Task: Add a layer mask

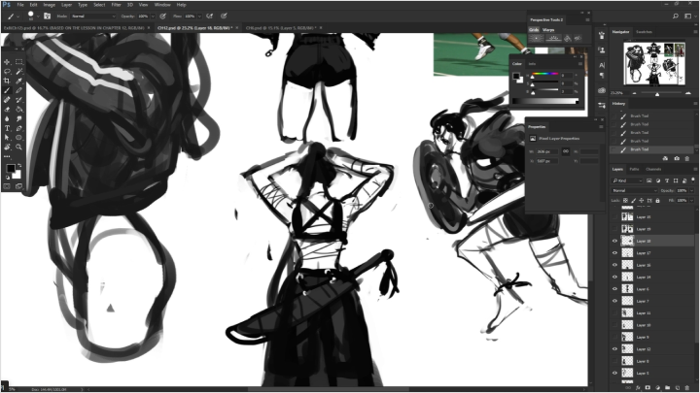Action: (x=647, y=388)
